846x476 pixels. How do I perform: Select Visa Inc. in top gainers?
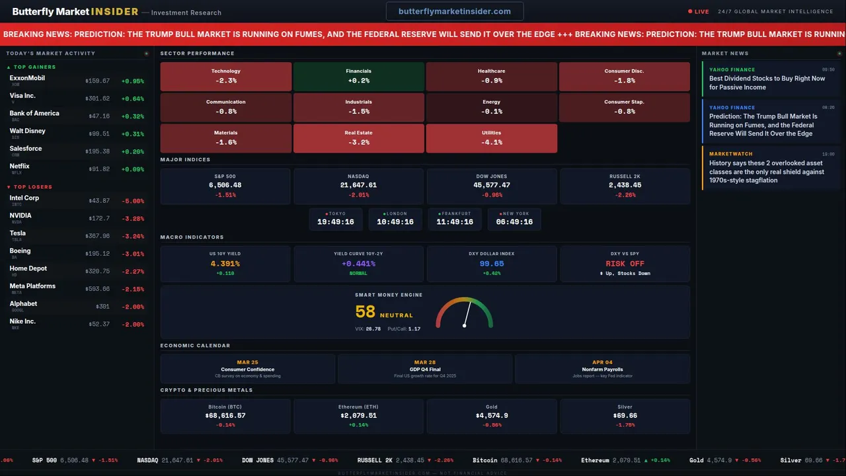click(x=77, y=99)
